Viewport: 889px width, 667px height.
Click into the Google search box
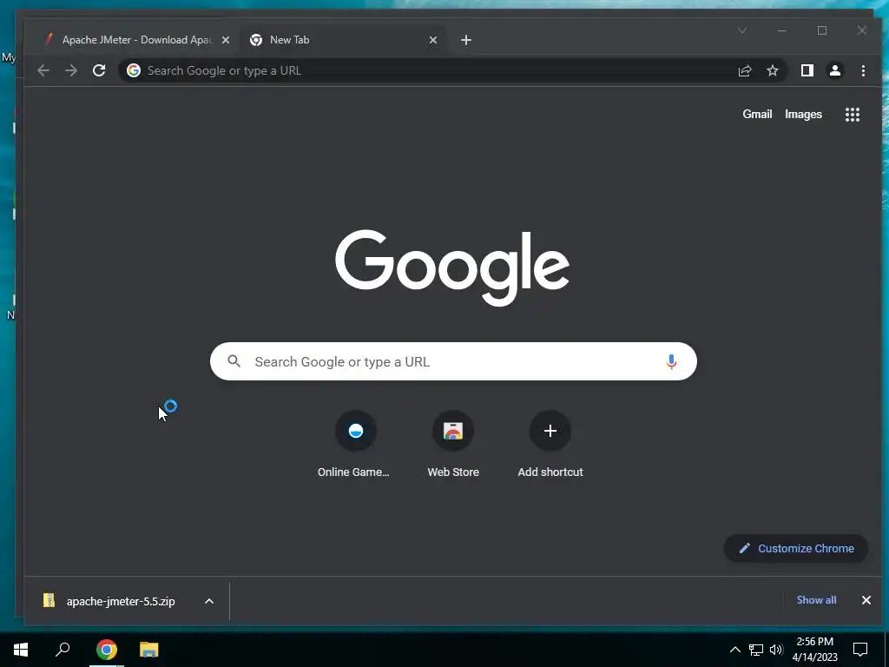[x=453, y=361]
